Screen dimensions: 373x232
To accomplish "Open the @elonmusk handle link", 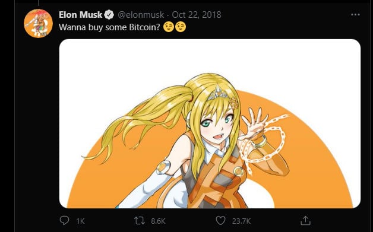I will pos(141,15).
